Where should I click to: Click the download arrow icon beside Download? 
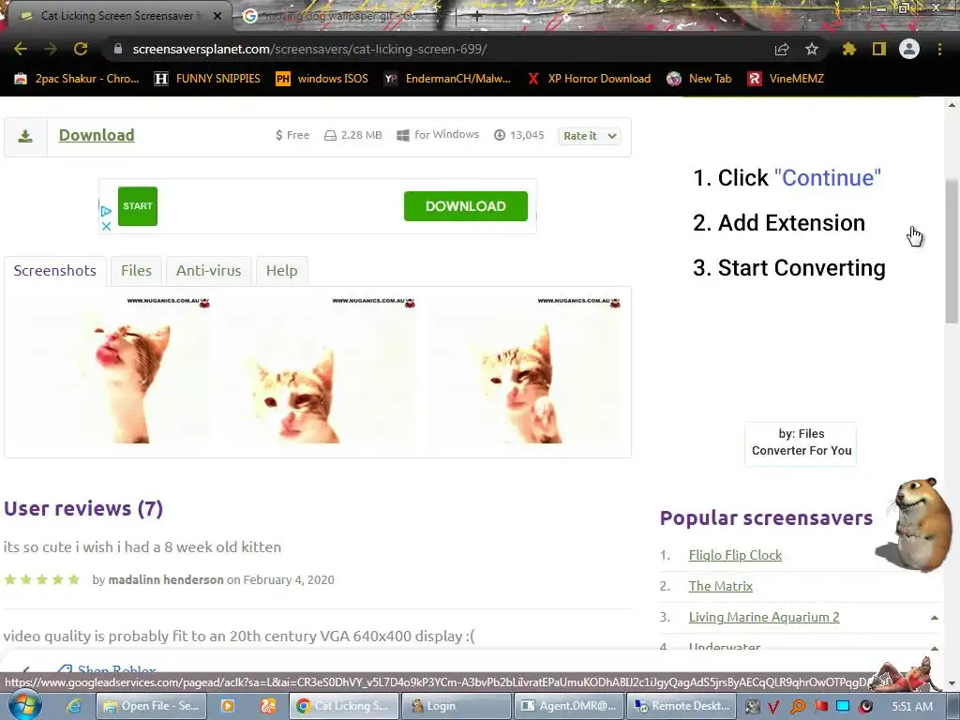click(x=25, y=136)
